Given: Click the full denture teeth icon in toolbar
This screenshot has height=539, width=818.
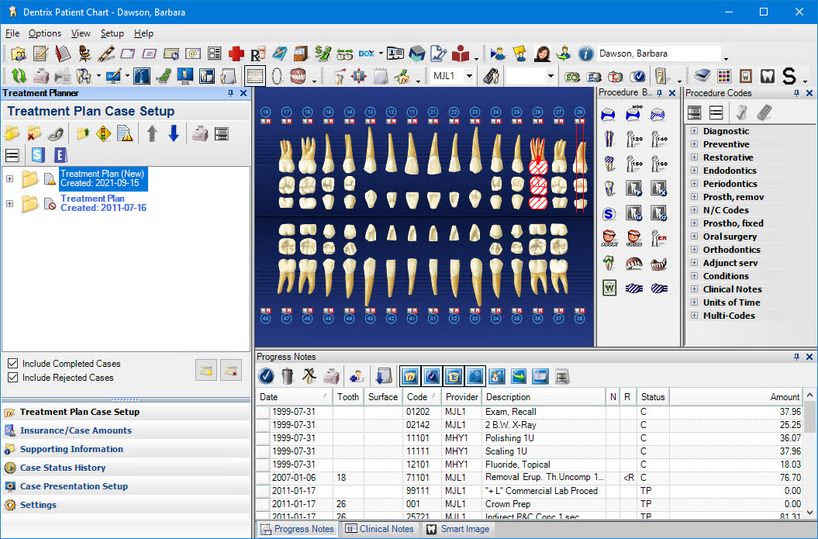Looking at the screenshot, I should click(x=298, y=76).
